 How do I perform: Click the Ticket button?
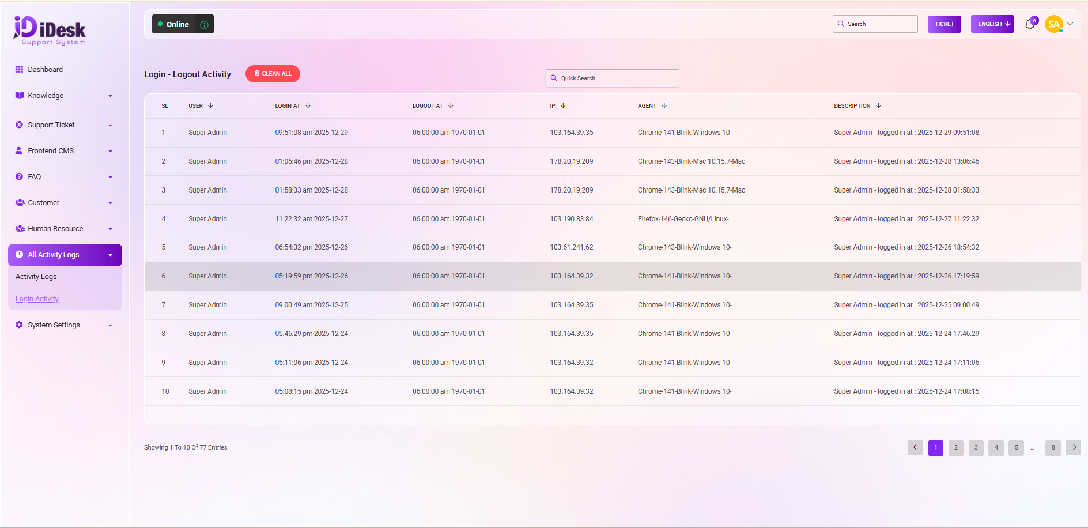point(944,24)
